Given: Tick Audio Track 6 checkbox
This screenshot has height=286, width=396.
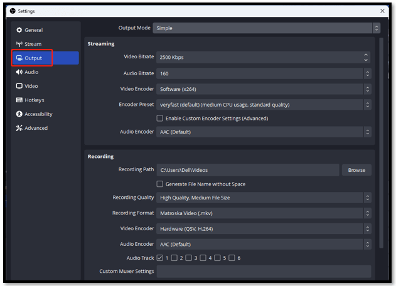Looking at the screenshot, I should click(232, 258).
